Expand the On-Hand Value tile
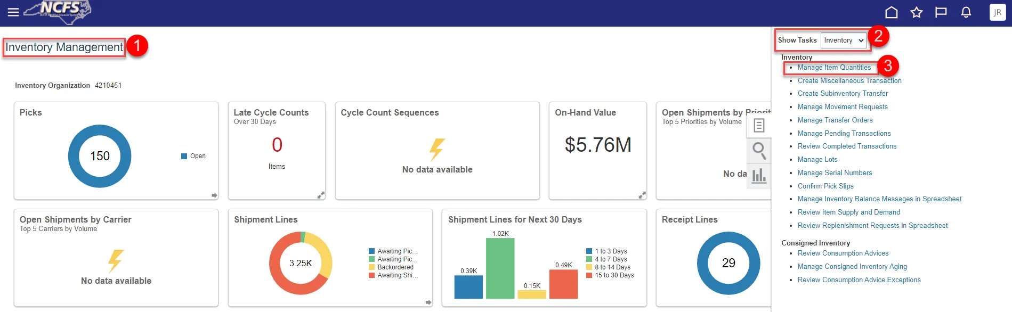 (642, 195)
